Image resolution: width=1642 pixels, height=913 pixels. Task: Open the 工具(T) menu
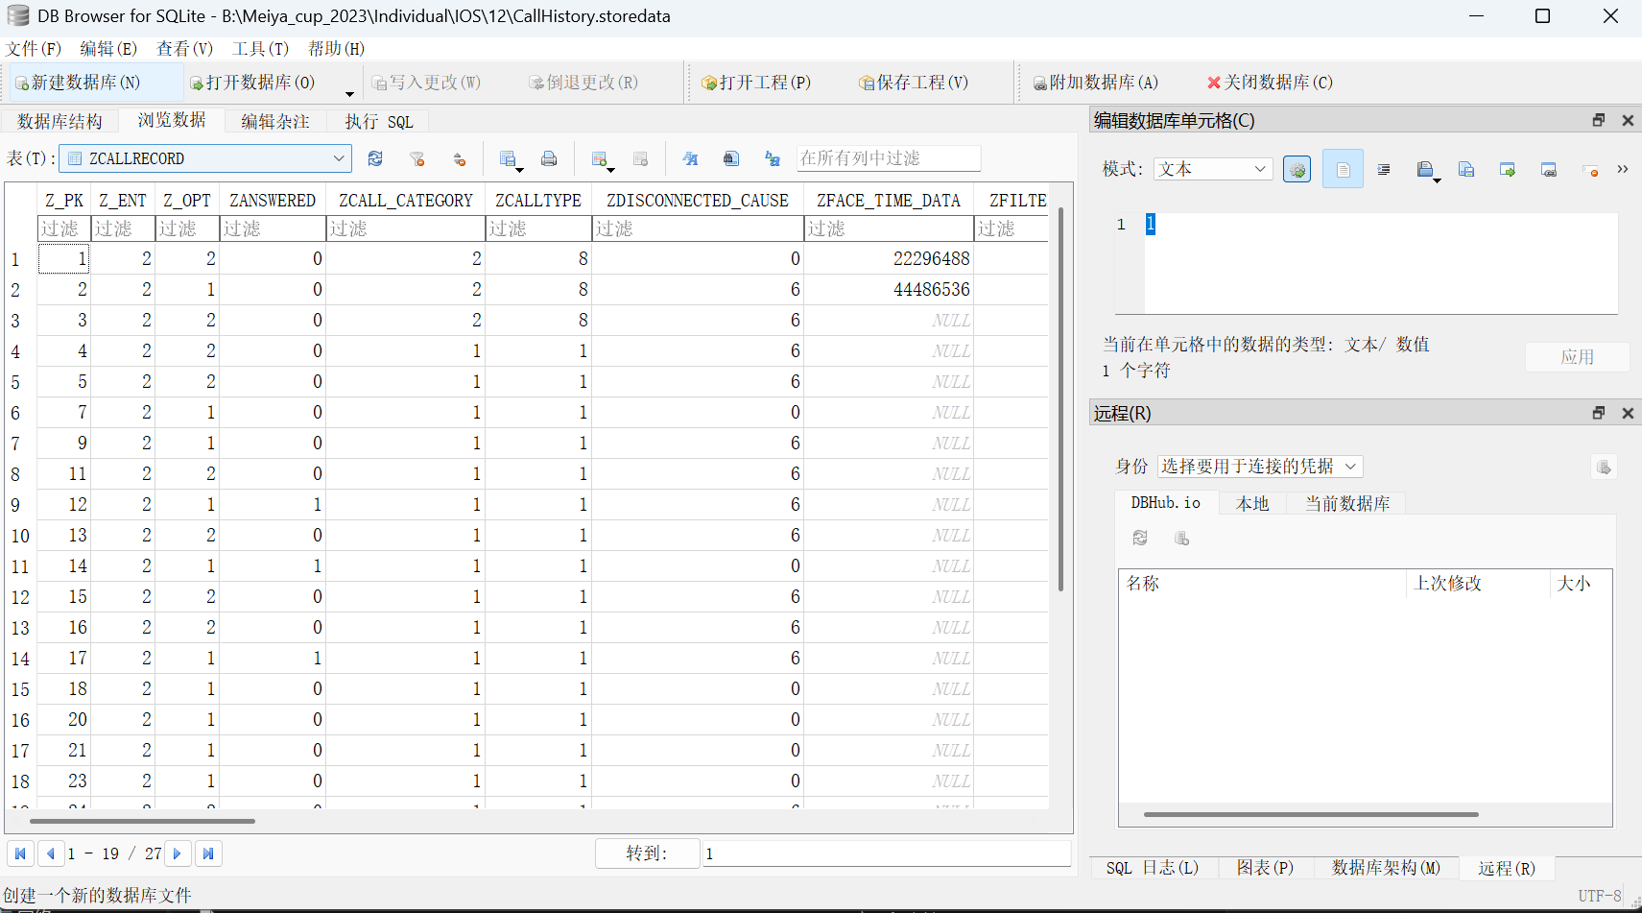pos(260,49)
